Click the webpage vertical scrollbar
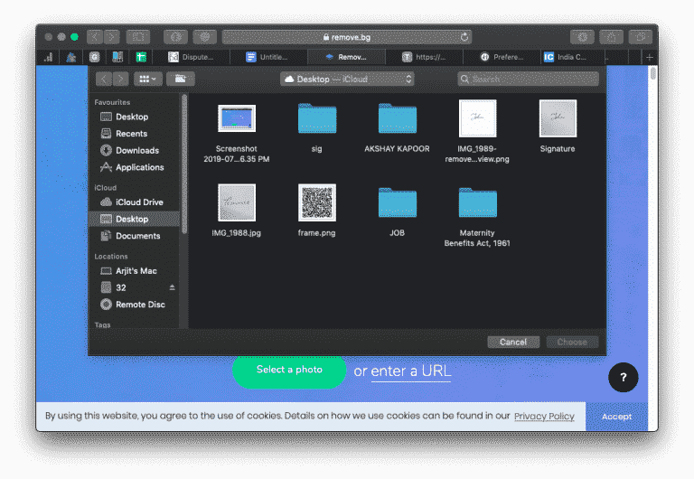The width and height of the screenshot is (694, 479). click(652, 73)
